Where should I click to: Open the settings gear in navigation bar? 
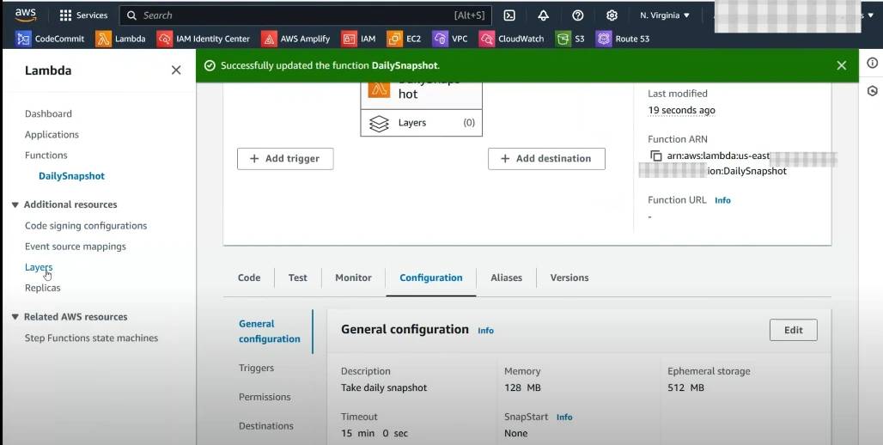[x=612, y=15]
